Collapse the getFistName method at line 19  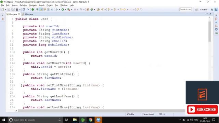coord(14,74)
